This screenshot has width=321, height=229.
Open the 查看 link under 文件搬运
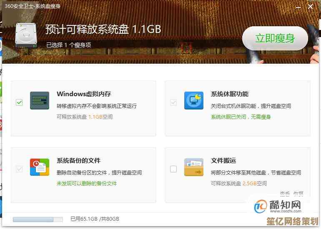(285, 194)
